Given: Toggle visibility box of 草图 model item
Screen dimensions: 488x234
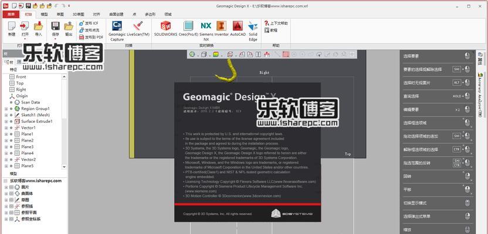Looking at the screenshot, I should coord(12,200).
